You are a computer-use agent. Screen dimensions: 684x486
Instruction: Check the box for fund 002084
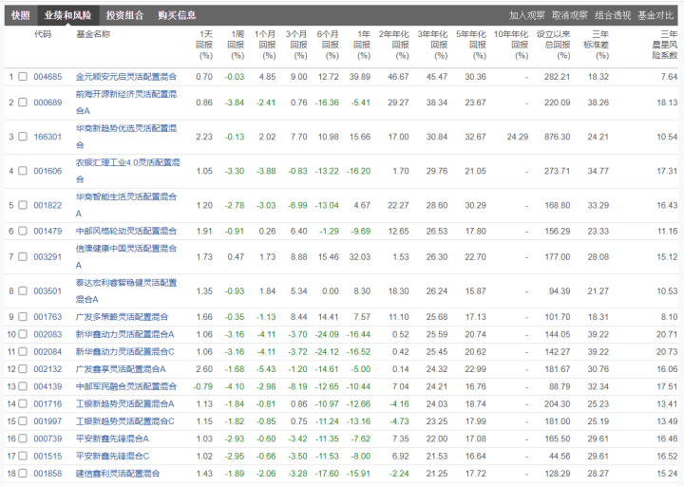pyautogui.click(x=23, y=352)
